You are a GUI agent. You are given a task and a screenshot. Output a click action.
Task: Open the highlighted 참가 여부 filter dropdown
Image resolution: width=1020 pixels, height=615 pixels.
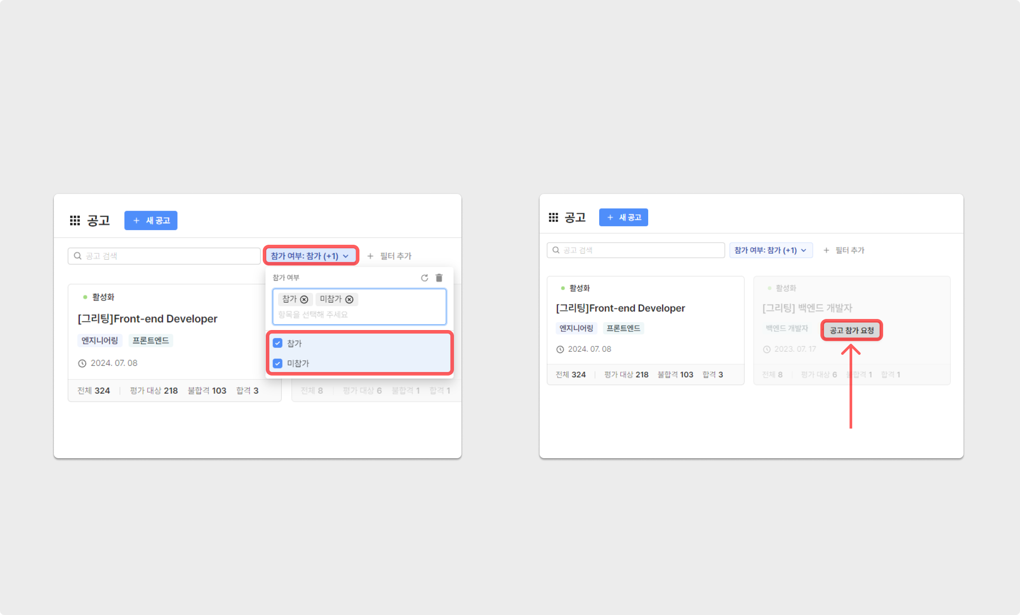(x=310, y=256)
